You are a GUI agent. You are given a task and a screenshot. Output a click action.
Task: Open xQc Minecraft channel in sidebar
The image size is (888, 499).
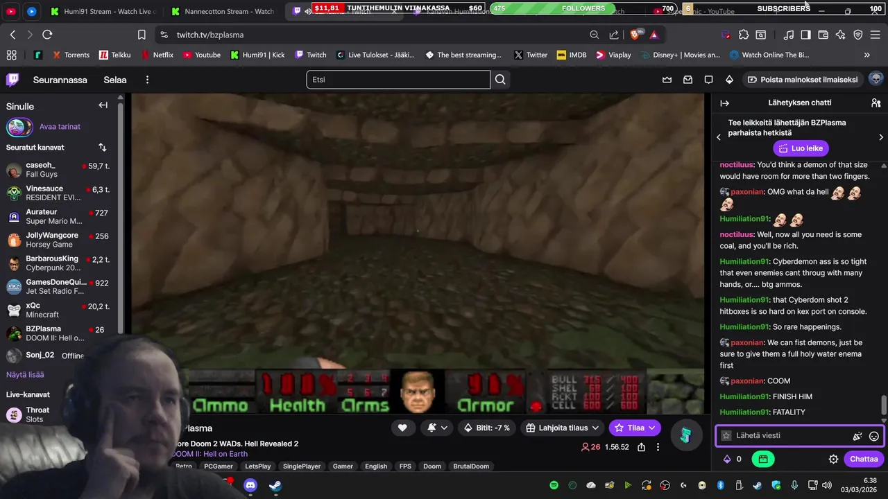[x=58, y=310]
